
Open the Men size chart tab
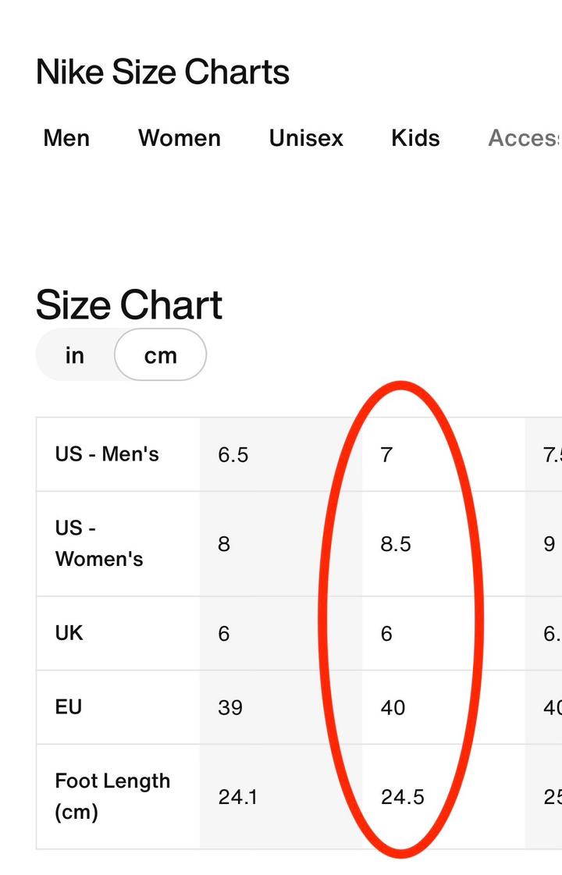(66, 138)
